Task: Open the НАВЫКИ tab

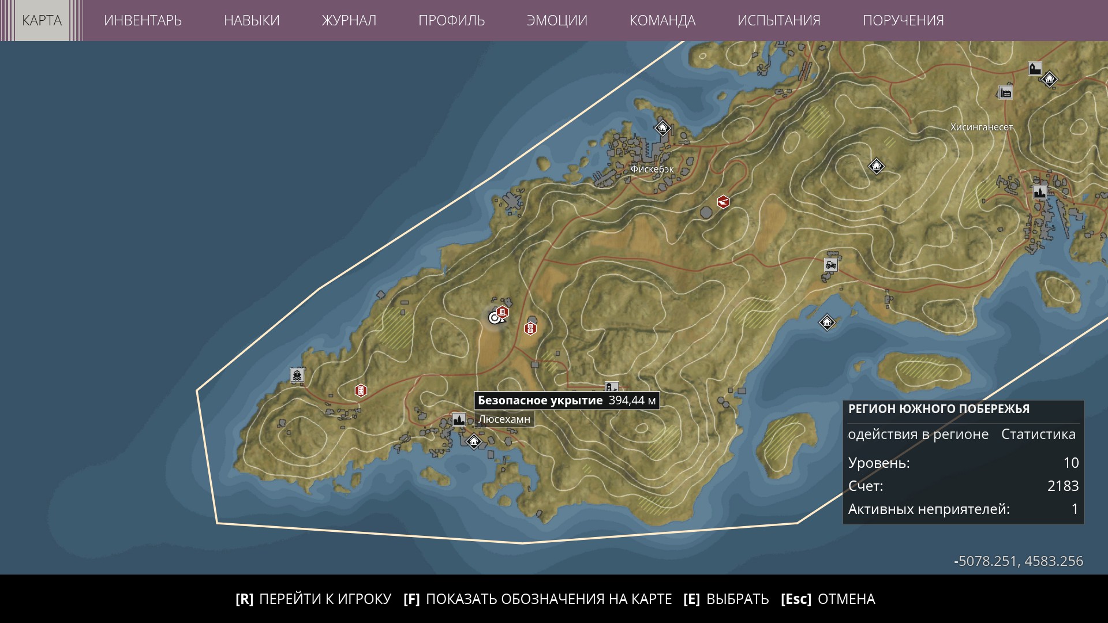Action: point(252,20)
